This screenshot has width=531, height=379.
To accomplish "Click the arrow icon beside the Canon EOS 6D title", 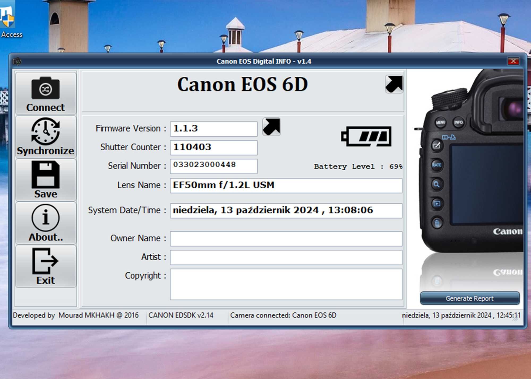I will pyautogui.click(x=394, y=84).
